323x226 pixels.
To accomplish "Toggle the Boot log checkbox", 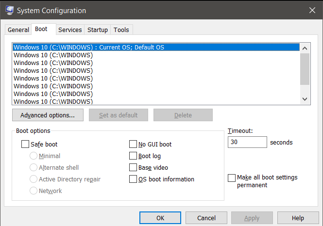I will coord(133,156).
